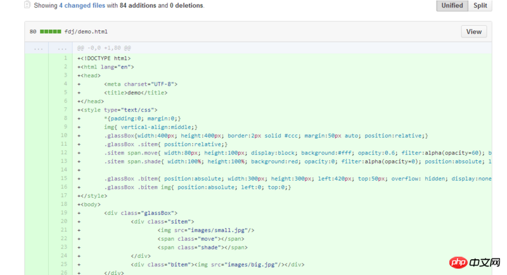The width and height of the screenshot is (507, 275).
Task: Switch to Unified diff view
Action: (x=452, y=6)
